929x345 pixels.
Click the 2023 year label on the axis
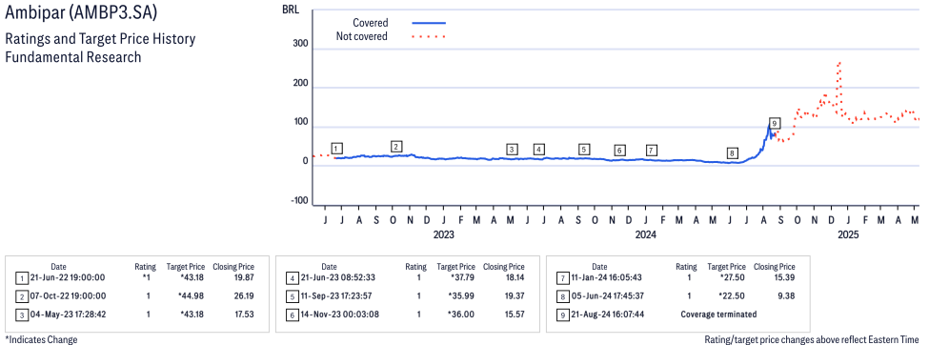pyautogui.click(x=443, y=235)
